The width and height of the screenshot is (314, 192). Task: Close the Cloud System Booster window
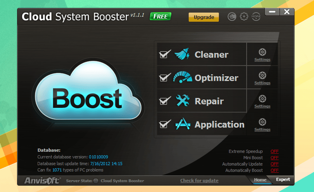pos(287,12)
